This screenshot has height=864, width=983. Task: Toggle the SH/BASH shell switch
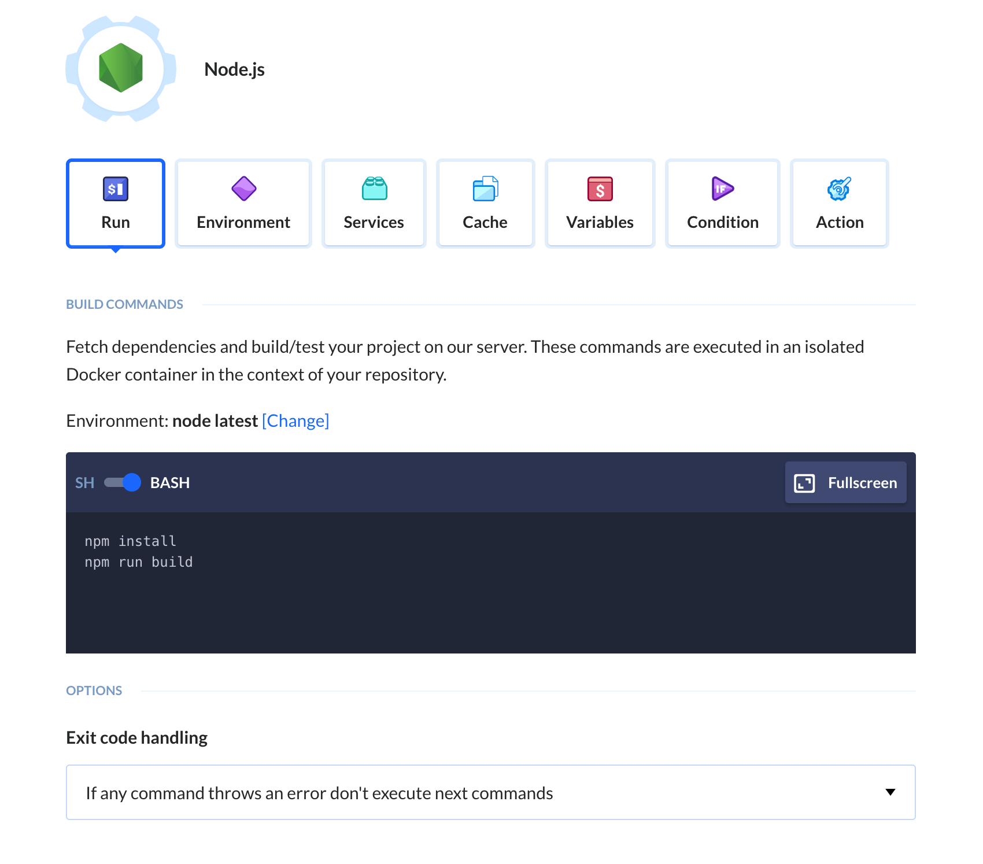[123, 482]
